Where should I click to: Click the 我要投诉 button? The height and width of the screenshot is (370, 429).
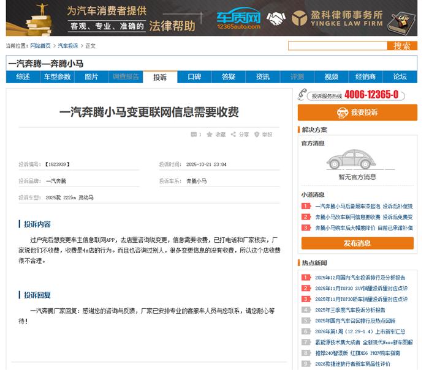tap(357, 113)
